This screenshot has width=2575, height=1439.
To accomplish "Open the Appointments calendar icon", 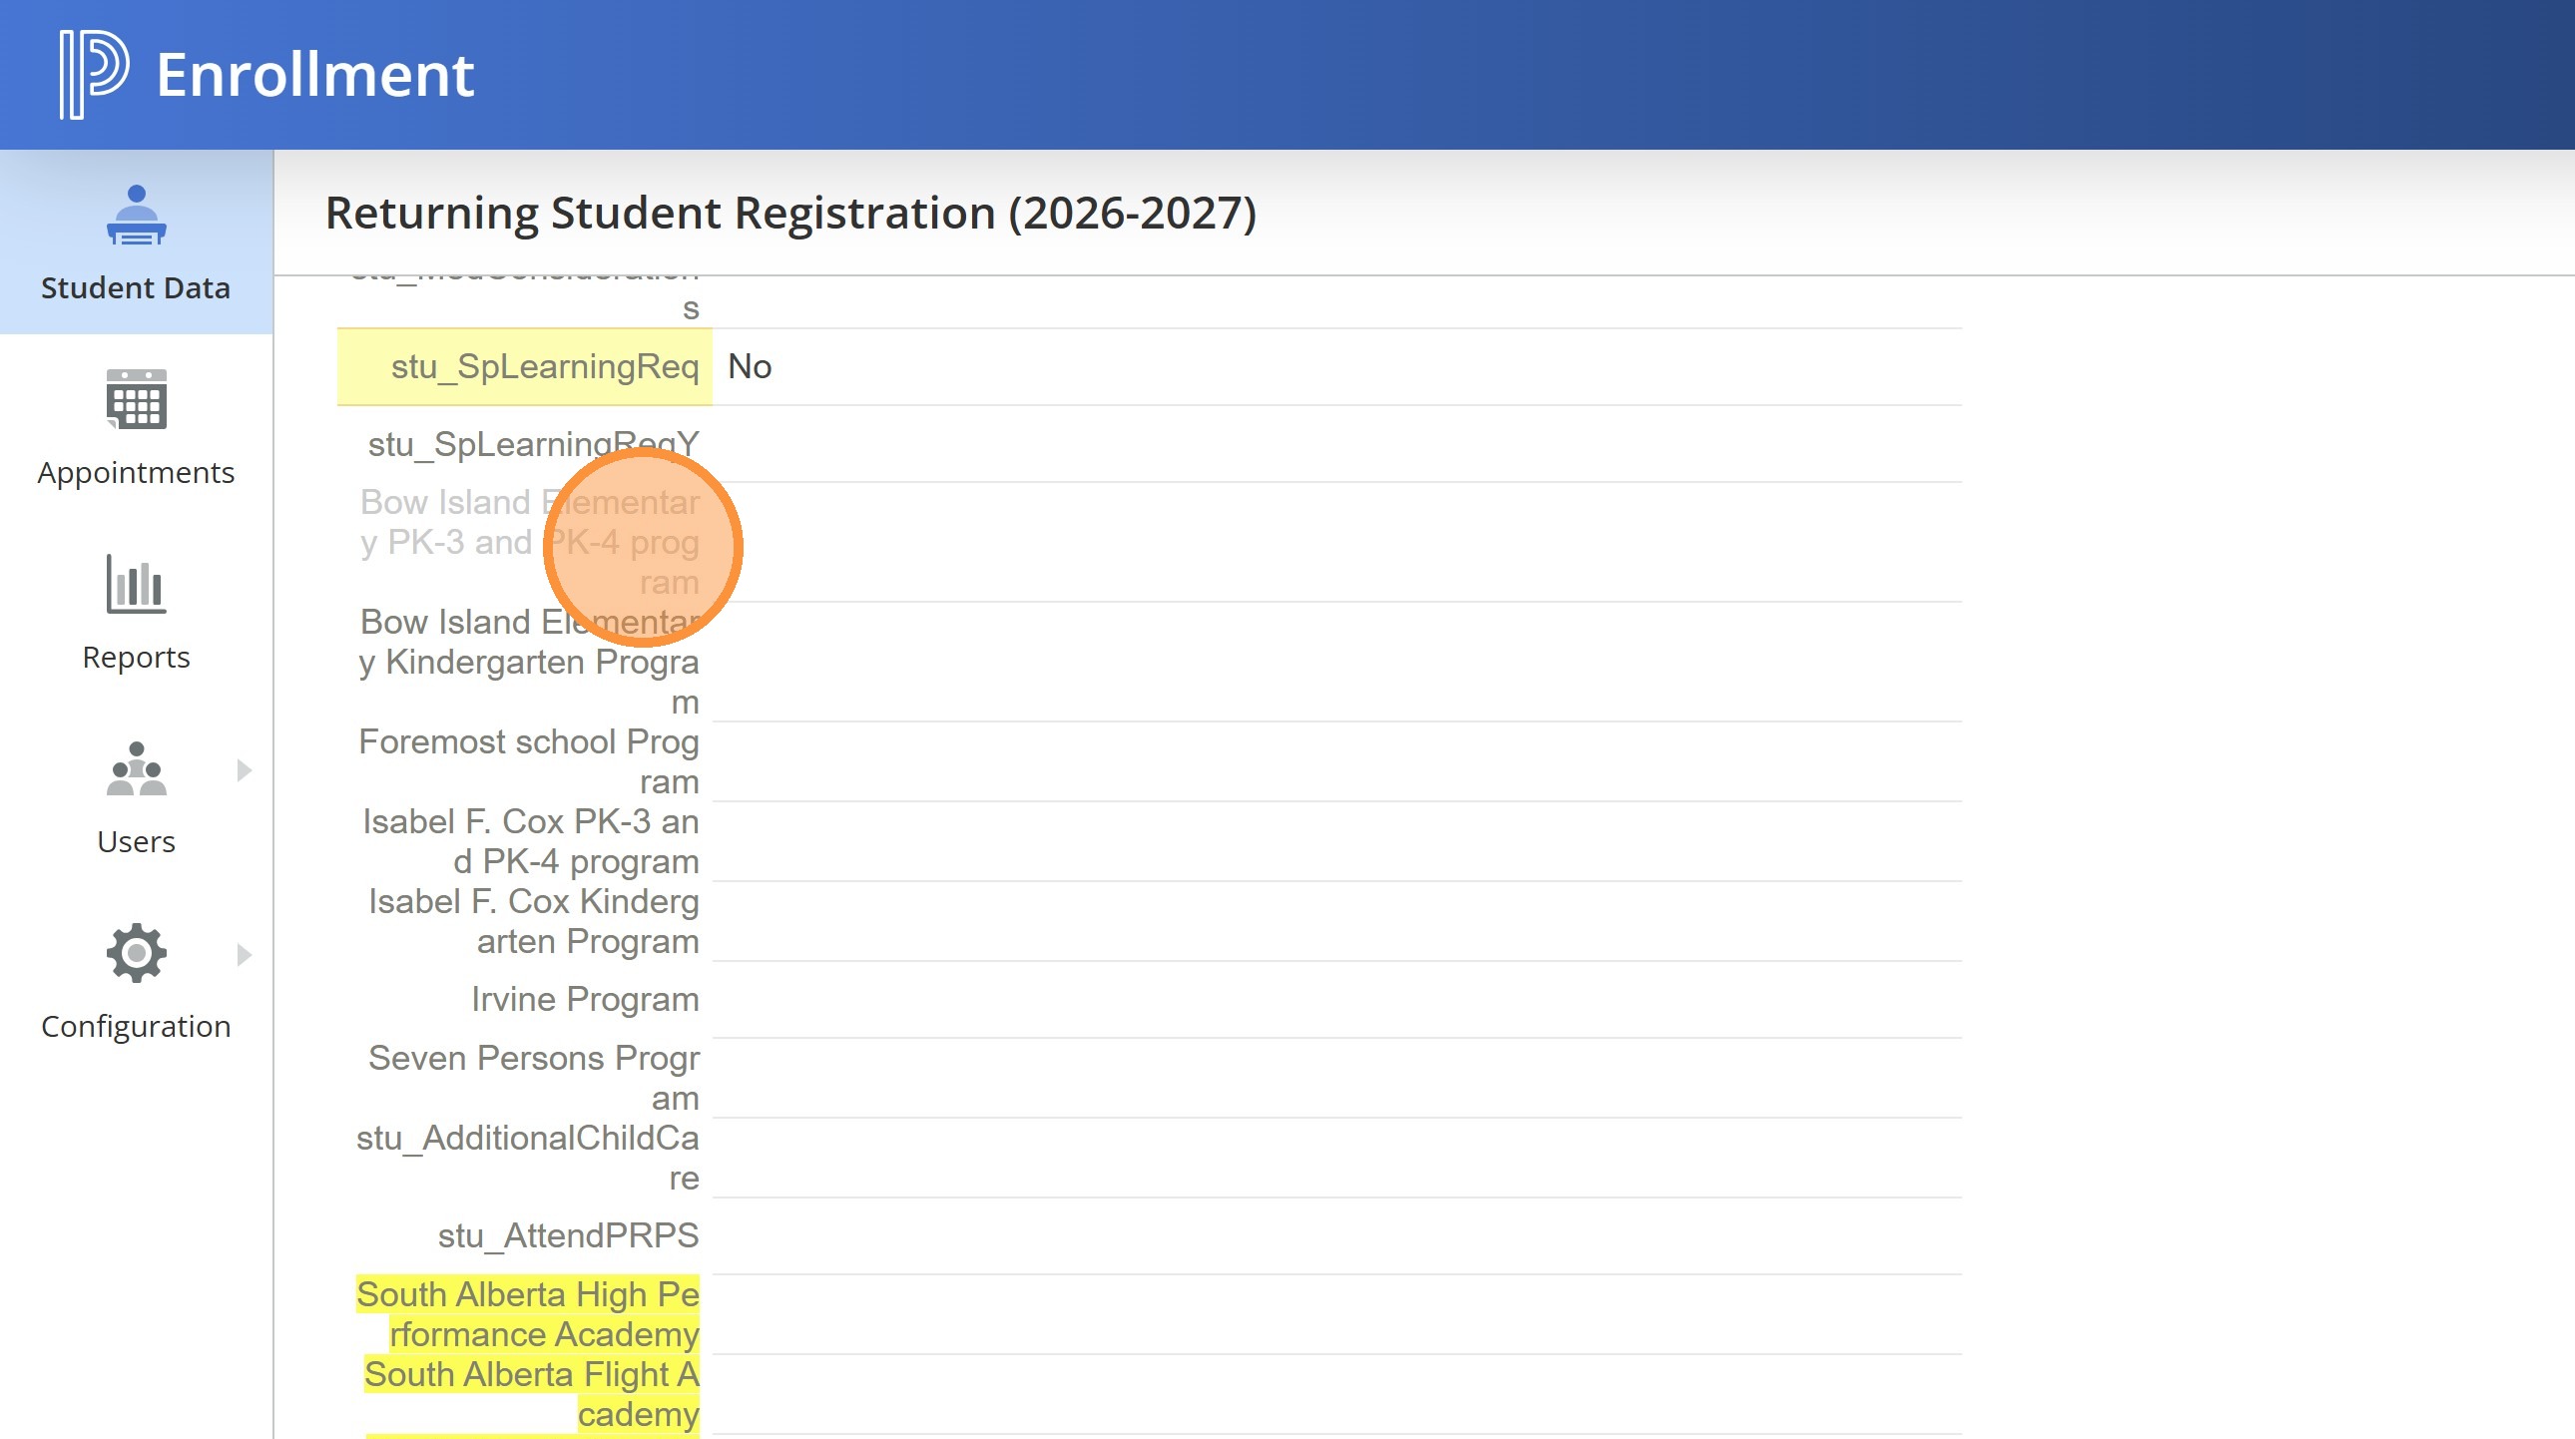I will point(136,400).
